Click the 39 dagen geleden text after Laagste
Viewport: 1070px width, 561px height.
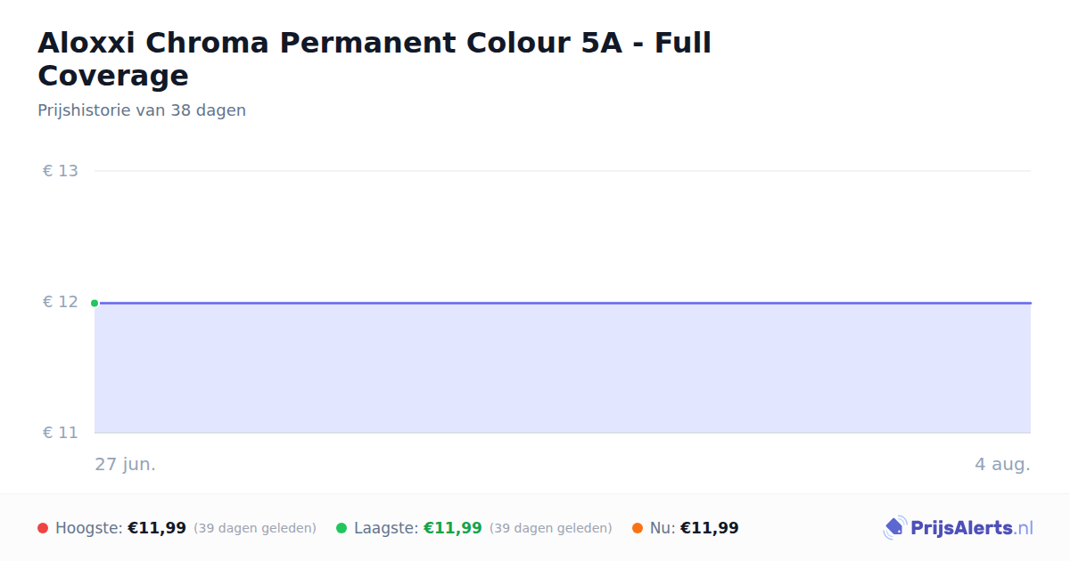pos(551,528)
